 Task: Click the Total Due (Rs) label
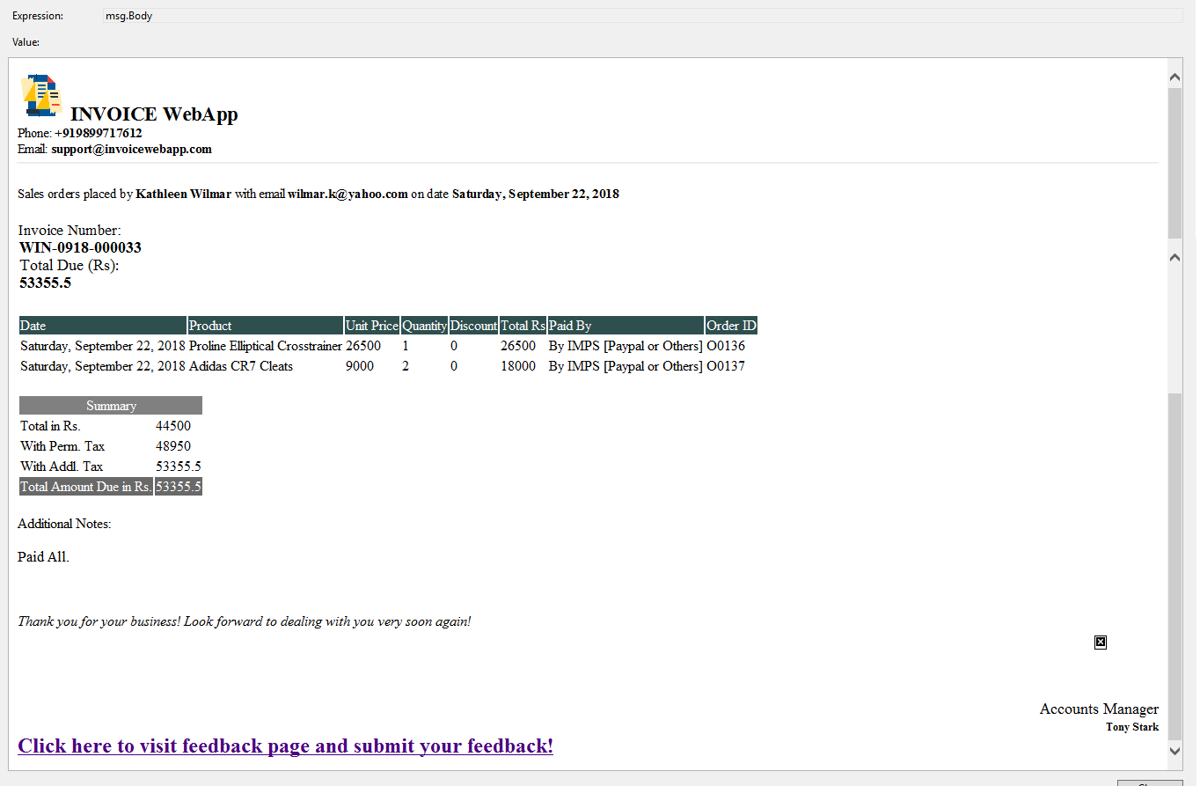(x=70, y=266)
